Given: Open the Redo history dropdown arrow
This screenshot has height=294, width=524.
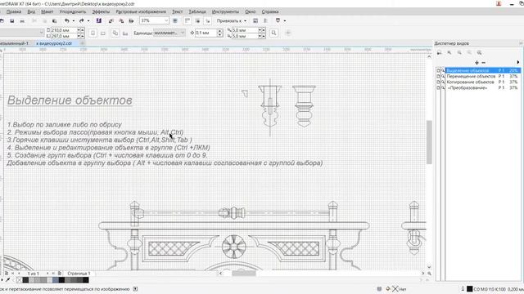Looking at the screenshot, I should point(88,20).
